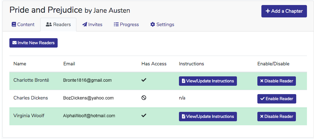Click the Invite New Readers button

pyautogui.click(x=34, y=43)
